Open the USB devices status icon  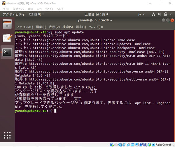(x=128, y=145)
